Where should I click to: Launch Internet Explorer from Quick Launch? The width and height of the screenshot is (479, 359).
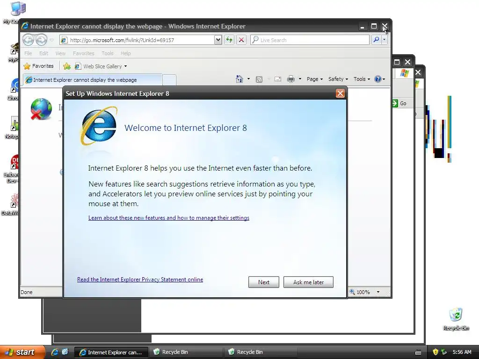point(55,352)
